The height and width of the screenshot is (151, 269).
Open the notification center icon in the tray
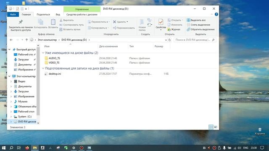pos(262,148)
